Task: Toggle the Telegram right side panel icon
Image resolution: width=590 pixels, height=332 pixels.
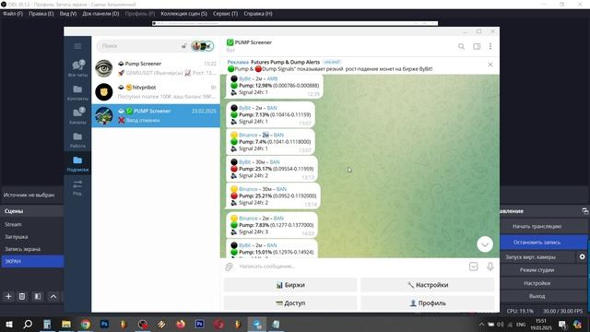Action: 477,46
